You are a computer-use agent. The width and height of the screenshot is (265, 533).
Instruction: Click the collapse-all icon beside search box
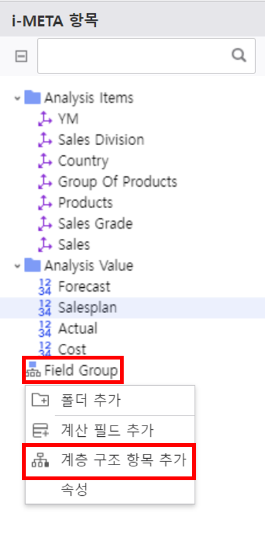click(x=21, y=57)
